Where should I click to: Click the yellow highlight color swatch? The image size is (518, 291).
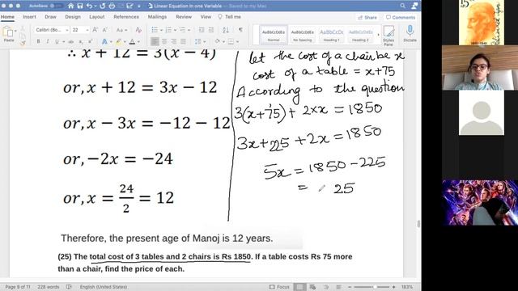tap(119, 42)
